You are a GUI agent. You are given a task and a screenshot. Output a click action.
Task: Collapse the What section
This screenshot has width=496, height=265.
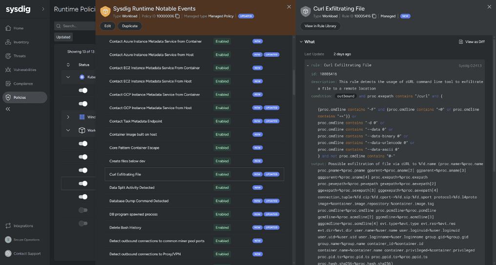302,42
